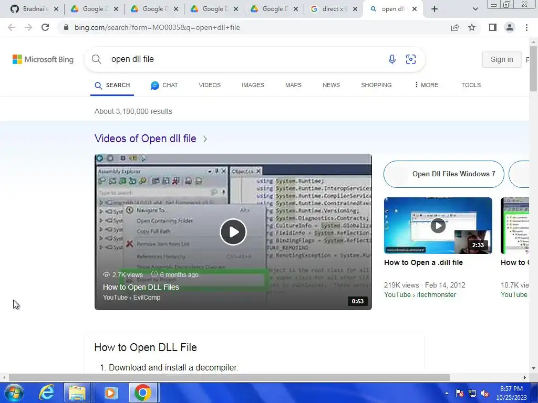Click the 'YouTube › itechmonster' source link
538x403 pixels.
(x=420, y=295)
